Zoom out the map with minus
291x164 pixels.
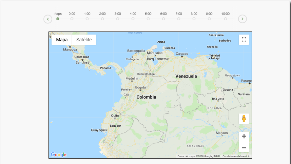(x=244, y=148)
